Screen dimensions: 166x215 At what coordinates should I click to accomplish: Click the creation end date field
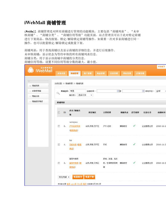click(x=133, y=91)
